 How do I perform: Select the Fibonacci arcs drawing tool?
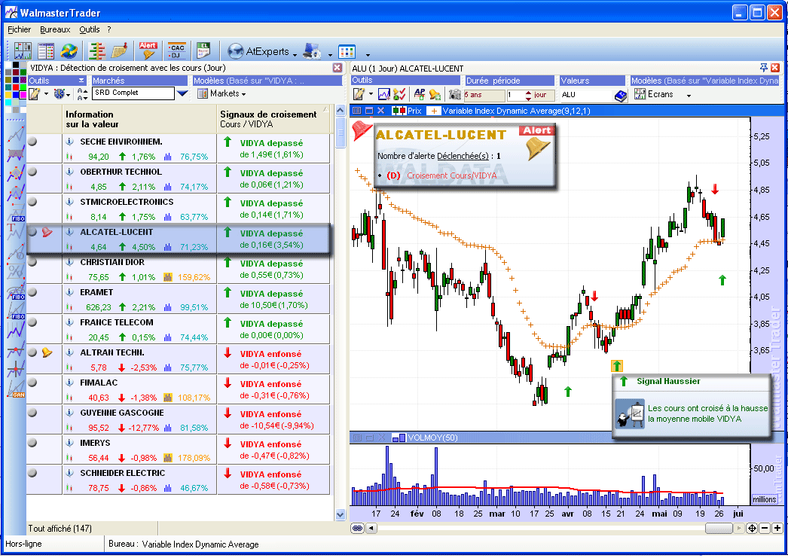click(x=16, y=291)
